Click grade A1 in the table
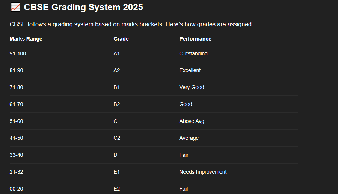 pyautogui.click(x=116, y=53)
